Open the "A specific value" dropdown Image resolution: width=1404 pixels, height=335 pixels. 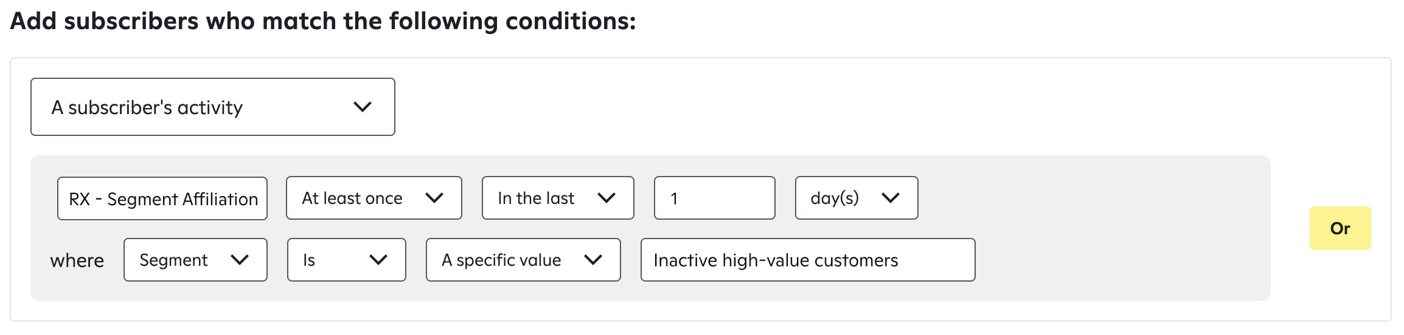pos(523,260)
